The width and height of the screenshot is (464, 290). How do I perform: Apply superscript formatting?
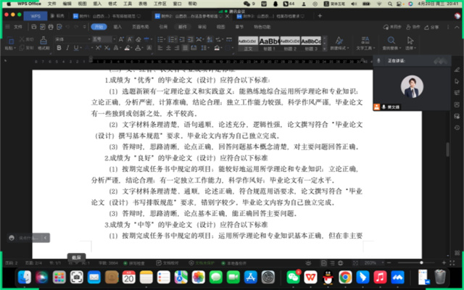point(99,48)
